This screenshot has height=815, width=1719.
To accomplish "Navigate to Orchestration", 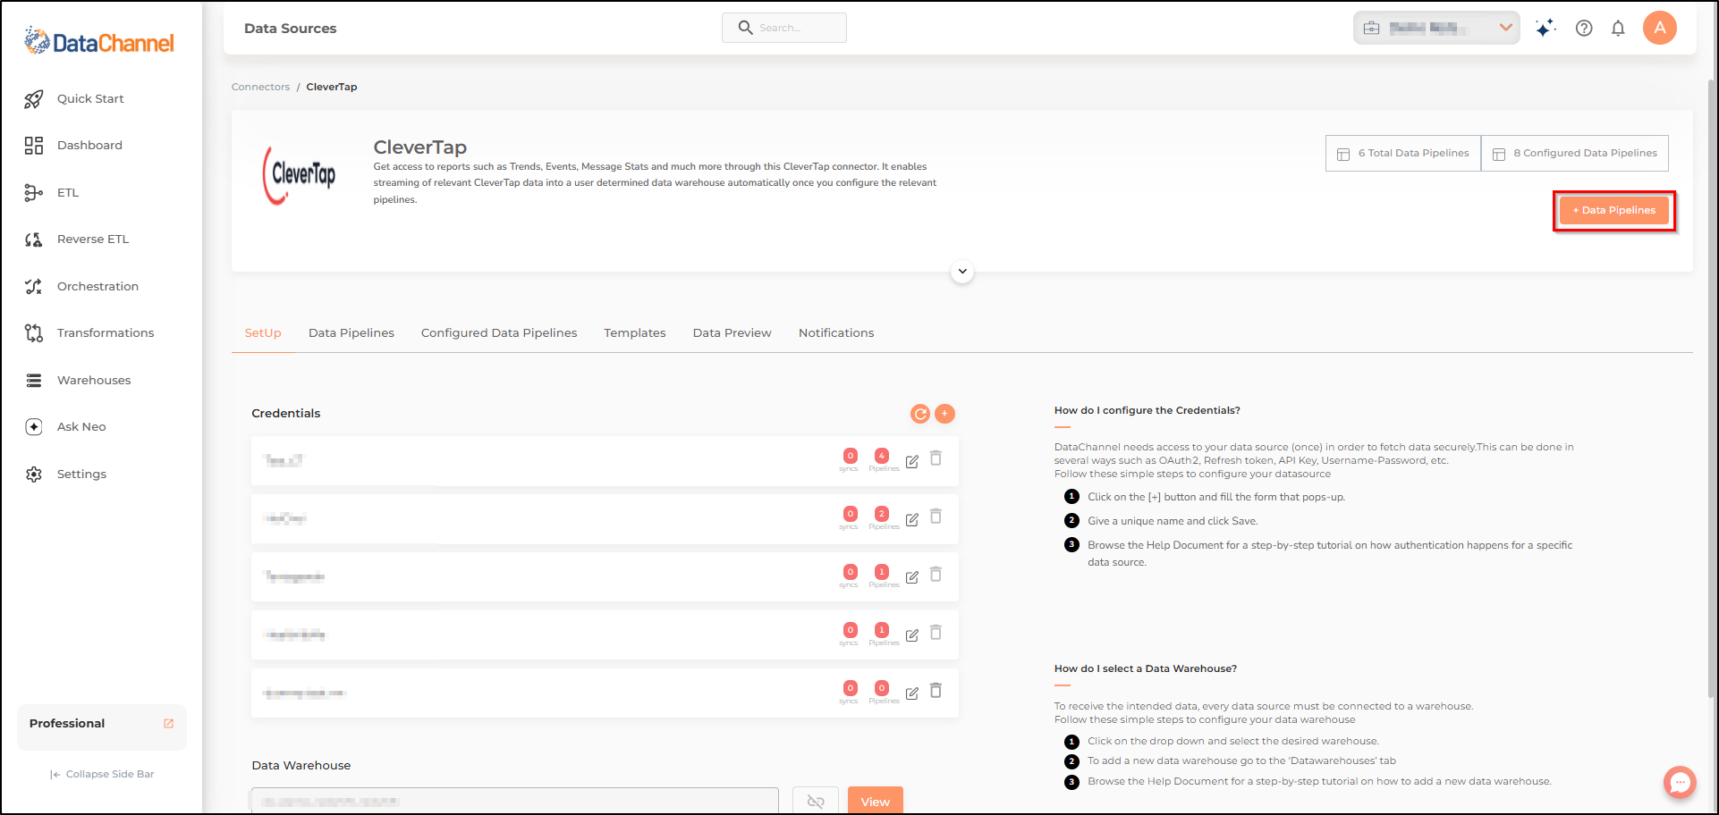I will (97, 287).
